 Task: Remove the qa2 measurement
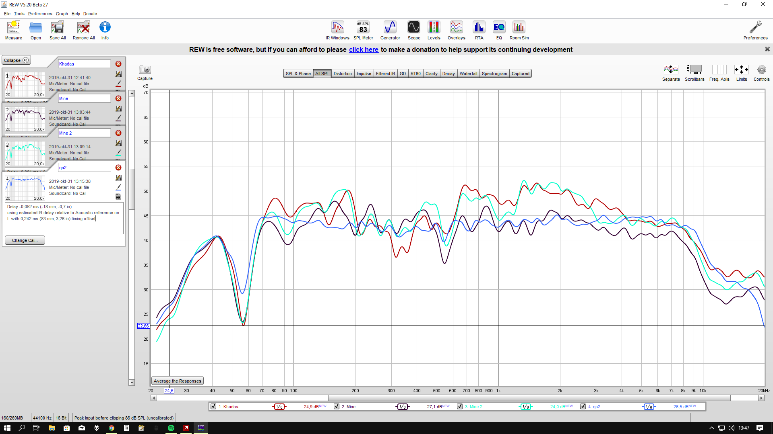click(x=118, y=168)
